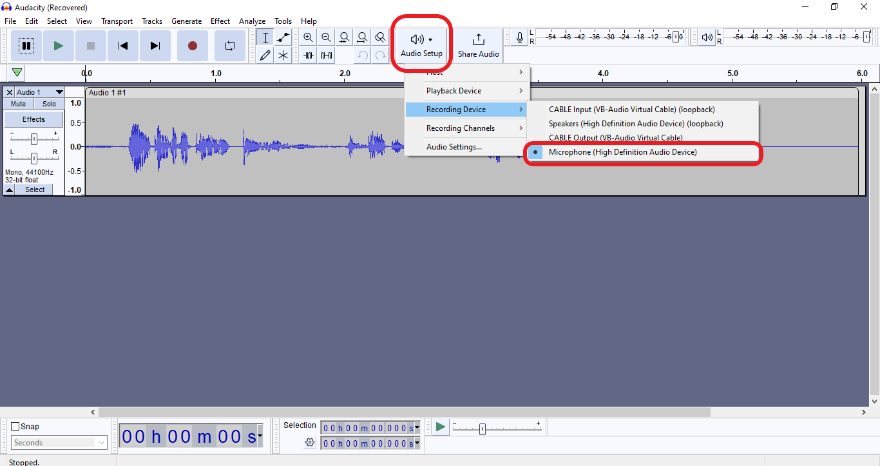The height and width of the screenshot is (466, 880).
Task: Fit selection to width zoom icon
Action: coord(345,37)
